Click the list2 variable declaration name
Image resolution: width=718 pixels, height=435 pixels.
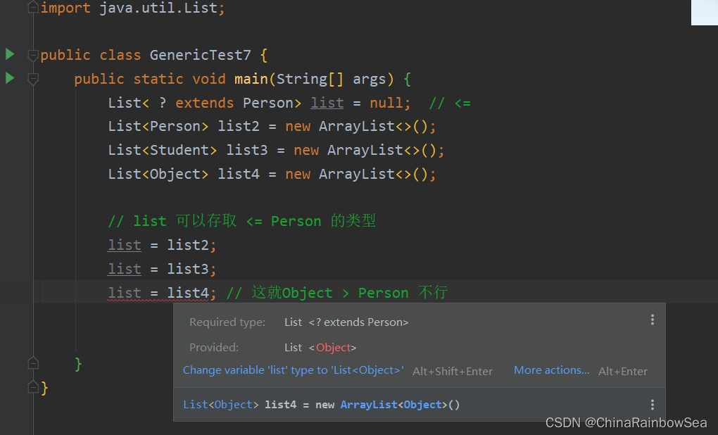[238, 126]
